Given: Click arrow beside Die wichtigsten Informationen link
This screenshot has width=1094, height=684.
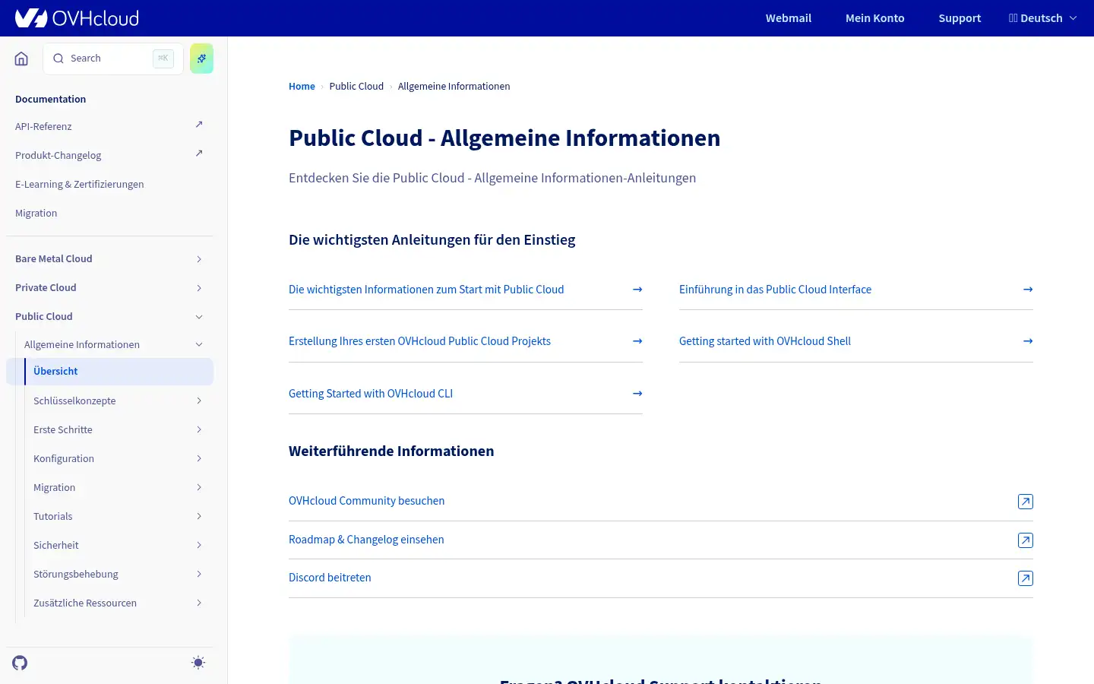Looking at the screenshot, I should (637, 290).
